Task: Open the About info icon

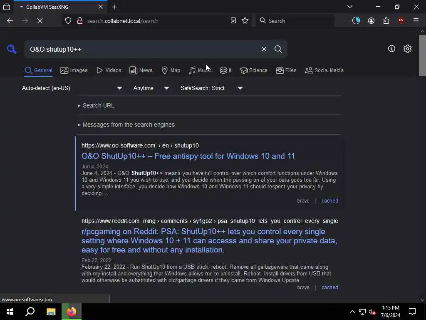Action: click(391, 49)
